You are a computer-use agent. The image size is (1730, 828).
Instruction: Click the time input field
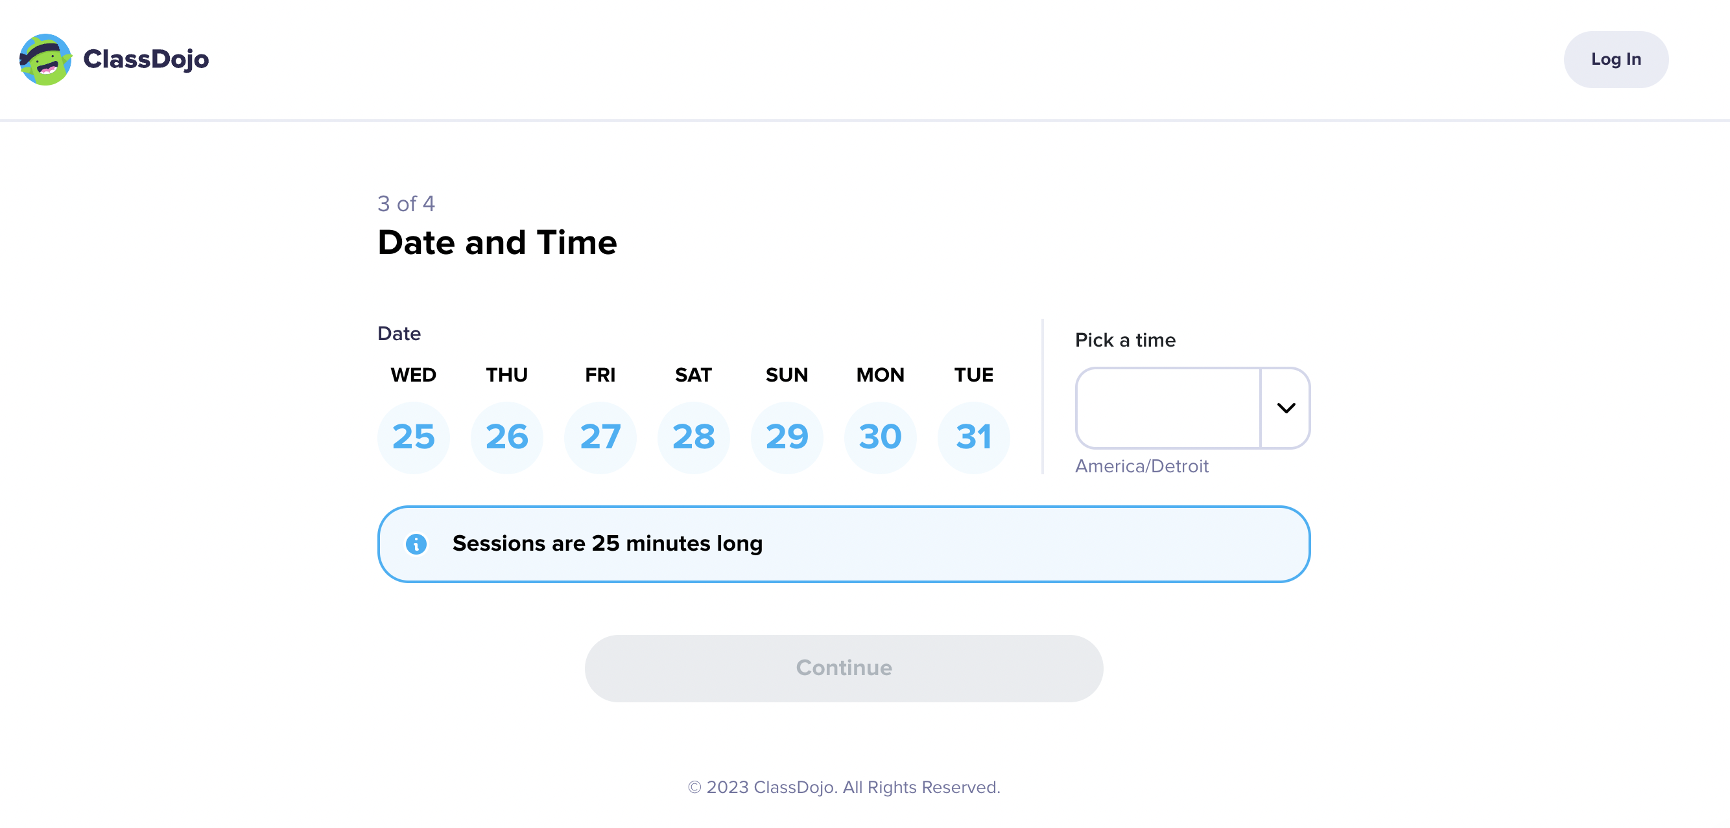tap(1168, 409)
